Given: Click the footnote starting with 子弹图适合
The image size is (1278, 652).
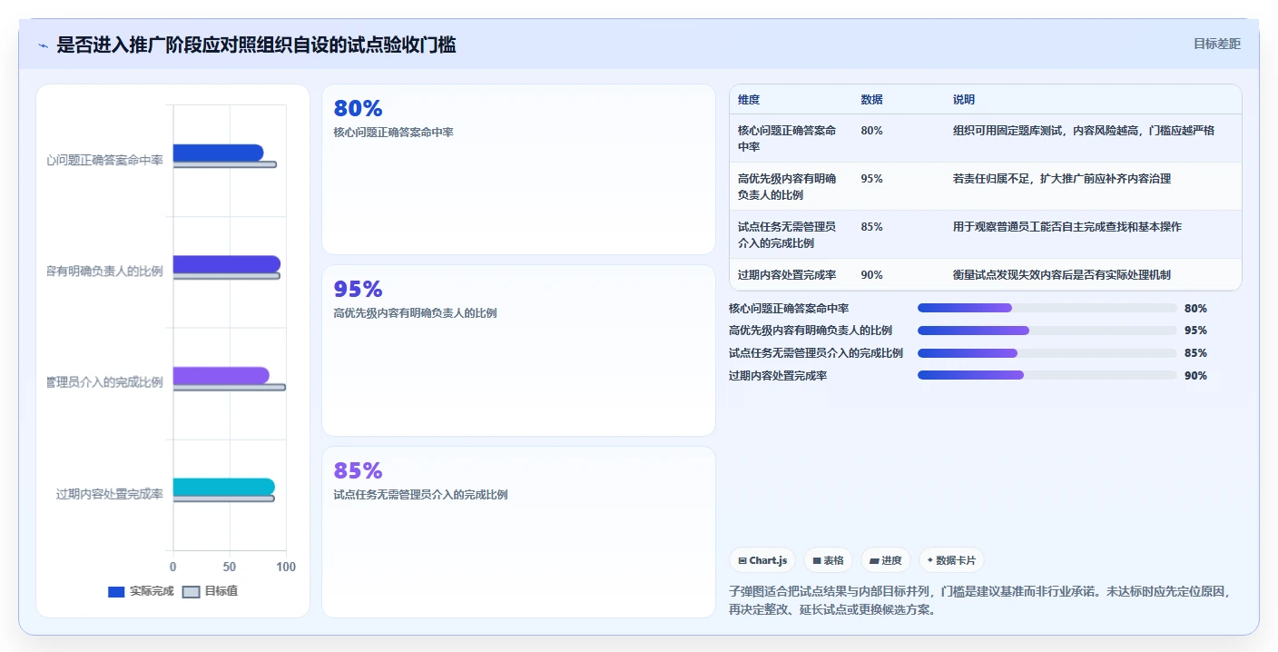Looking at the screenshot, I should coord(984,600).
